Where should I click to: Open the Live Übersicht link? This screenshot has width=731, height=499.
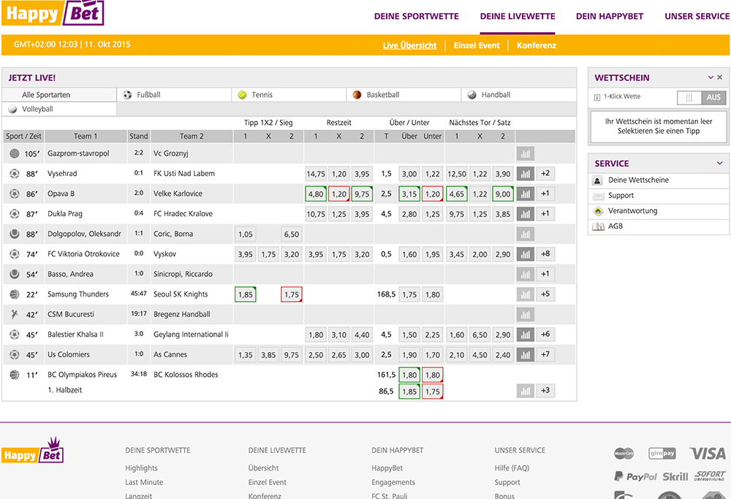coord(410,45)
